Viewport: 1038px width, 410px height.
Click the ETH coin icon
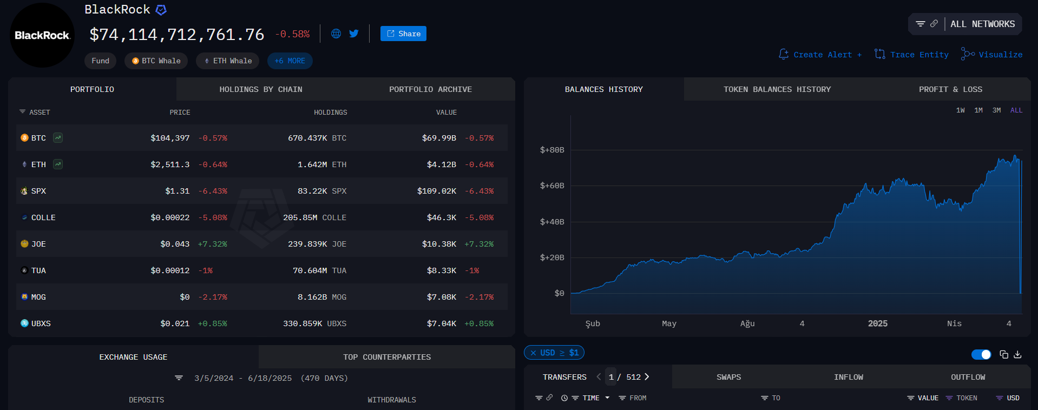pos(24,164)
